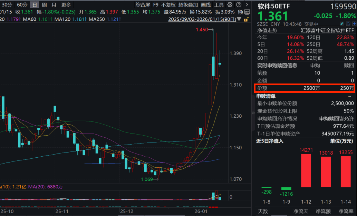This screenshot has width=357, height=216.
Task: Open the settings gear icon
Action: (x=230, y=4)
